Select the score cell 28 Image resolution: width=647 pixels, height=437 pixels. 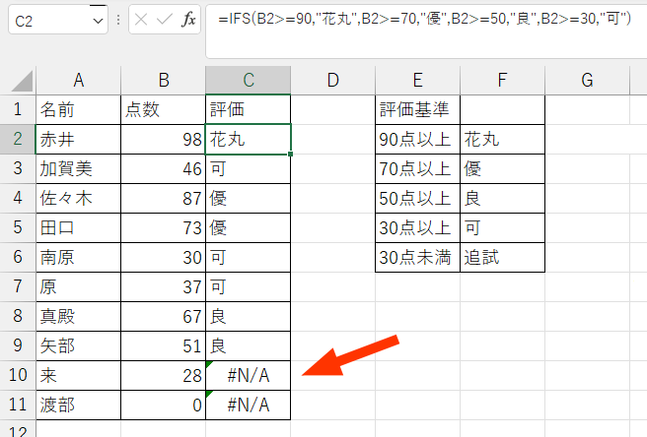(164, 375)
